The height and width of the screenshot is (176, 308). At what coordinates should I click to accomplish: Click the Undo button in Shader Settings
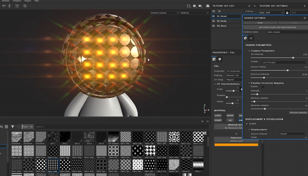click(260, 23)
